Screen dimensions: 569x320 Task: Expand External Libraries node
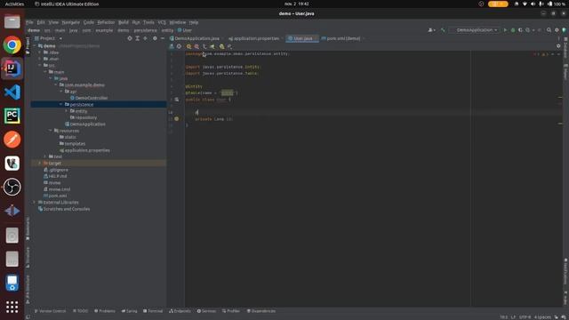[35, 203]
